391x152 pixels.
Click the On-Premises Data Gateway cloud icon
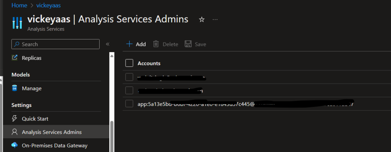tap(15, 145)
